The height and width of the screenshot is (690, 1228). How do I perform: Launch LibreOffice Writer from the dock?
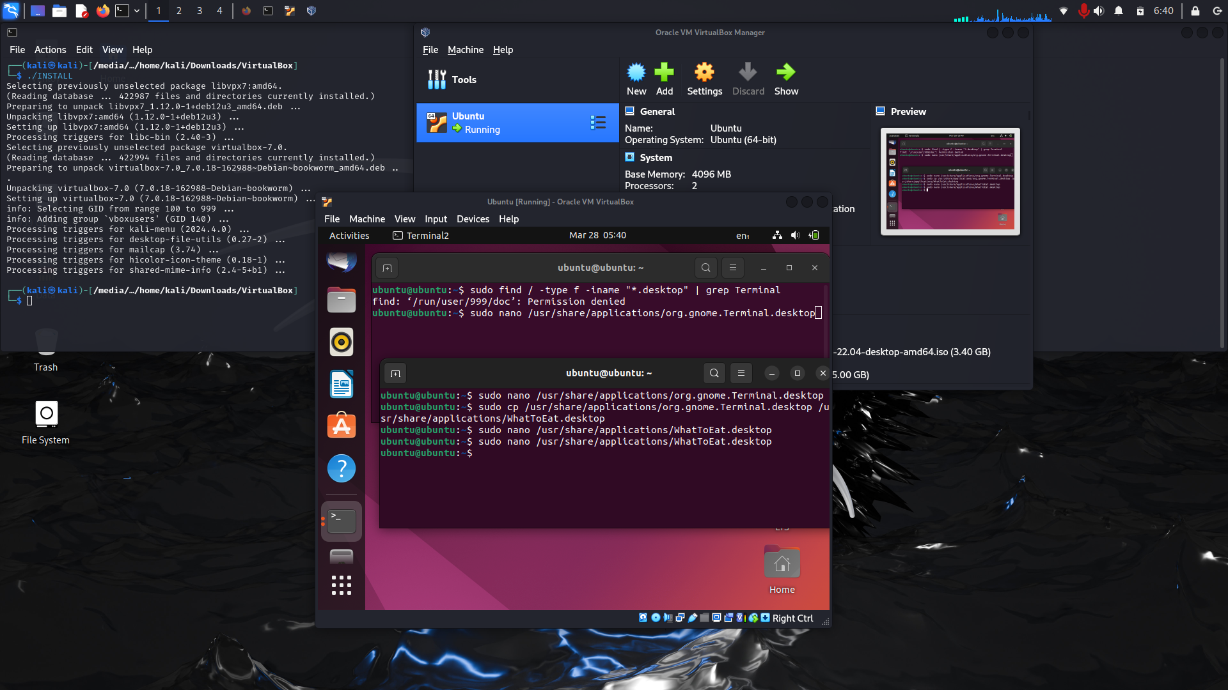pyautogui.click(x=342, y=385)
